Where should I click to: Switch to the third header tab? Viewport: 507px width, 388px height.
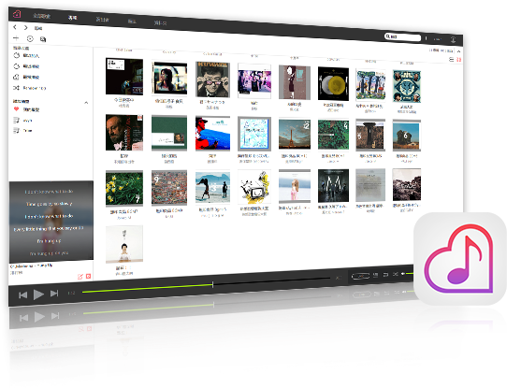coord(102,20)
